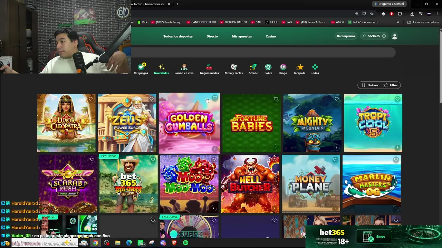Click the Recompensas button
This screenshot has height=248, width=442.
pos(346,36)
